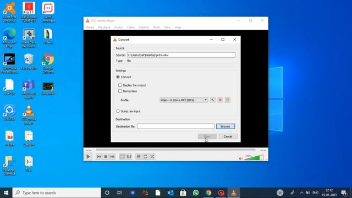Edit selected profile with wrench icon

(212, 100)
